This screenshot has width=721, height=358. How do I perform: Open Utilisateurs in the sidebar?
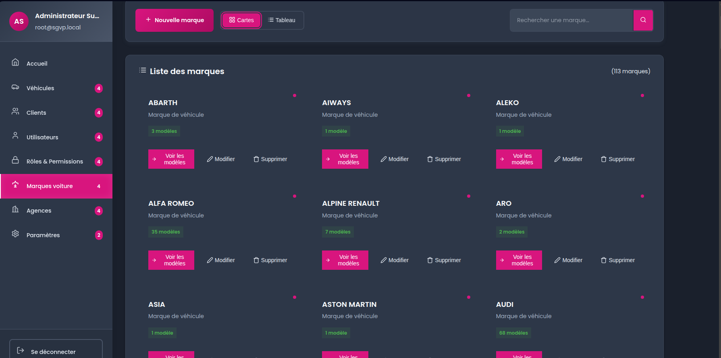coord(42,137)
